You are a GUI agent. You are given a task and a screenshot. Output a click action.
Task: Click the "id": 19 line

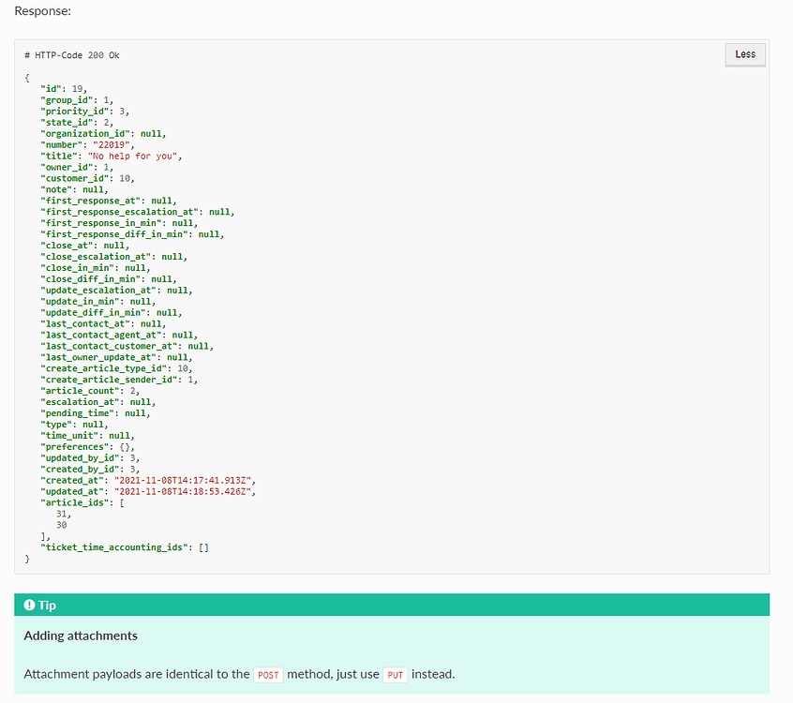point(64,89)
